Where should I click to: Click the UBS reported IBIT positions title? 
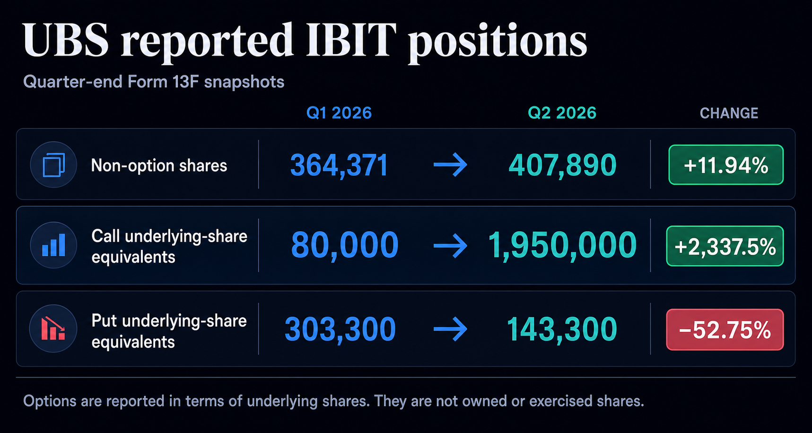click(x=305, y=41)
